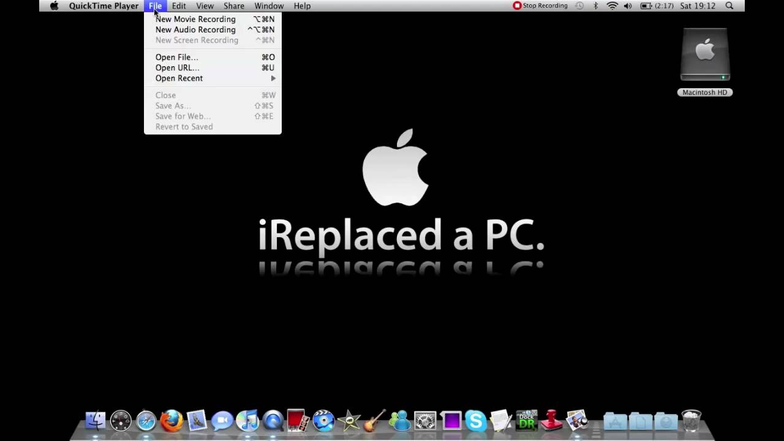This screenshot has height=441, width=784.
Task: Open the messenger buddies icon in Dock
Action: (x=399, y=421)
